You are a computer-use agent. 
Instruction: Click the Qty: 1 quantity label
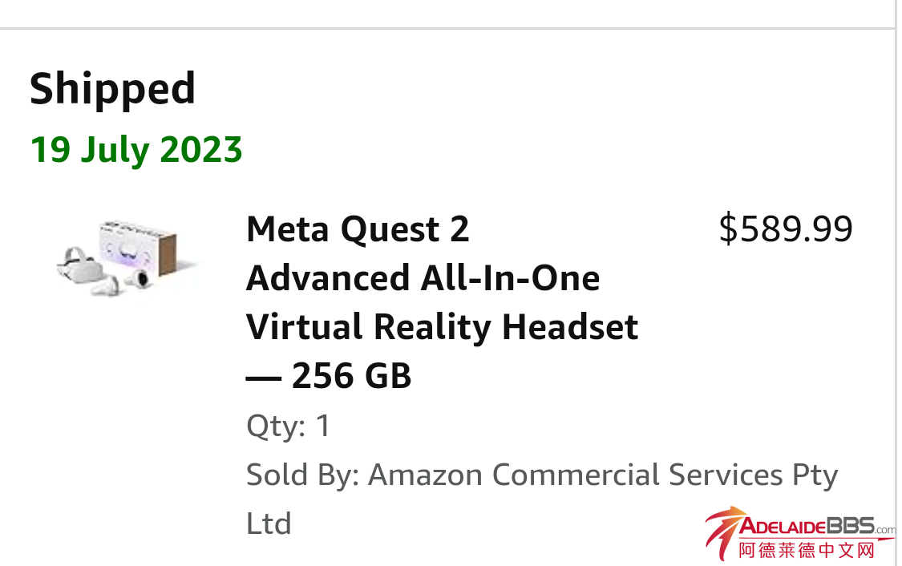(288, 426)
